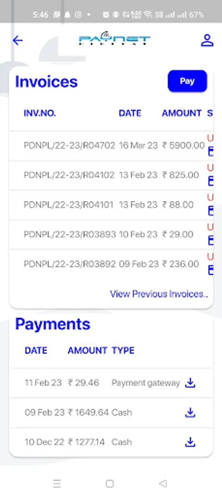222x497 pixels.
Task: Select invoice PDNPL/22-23/R03892 row
Action: pos(111,264)
